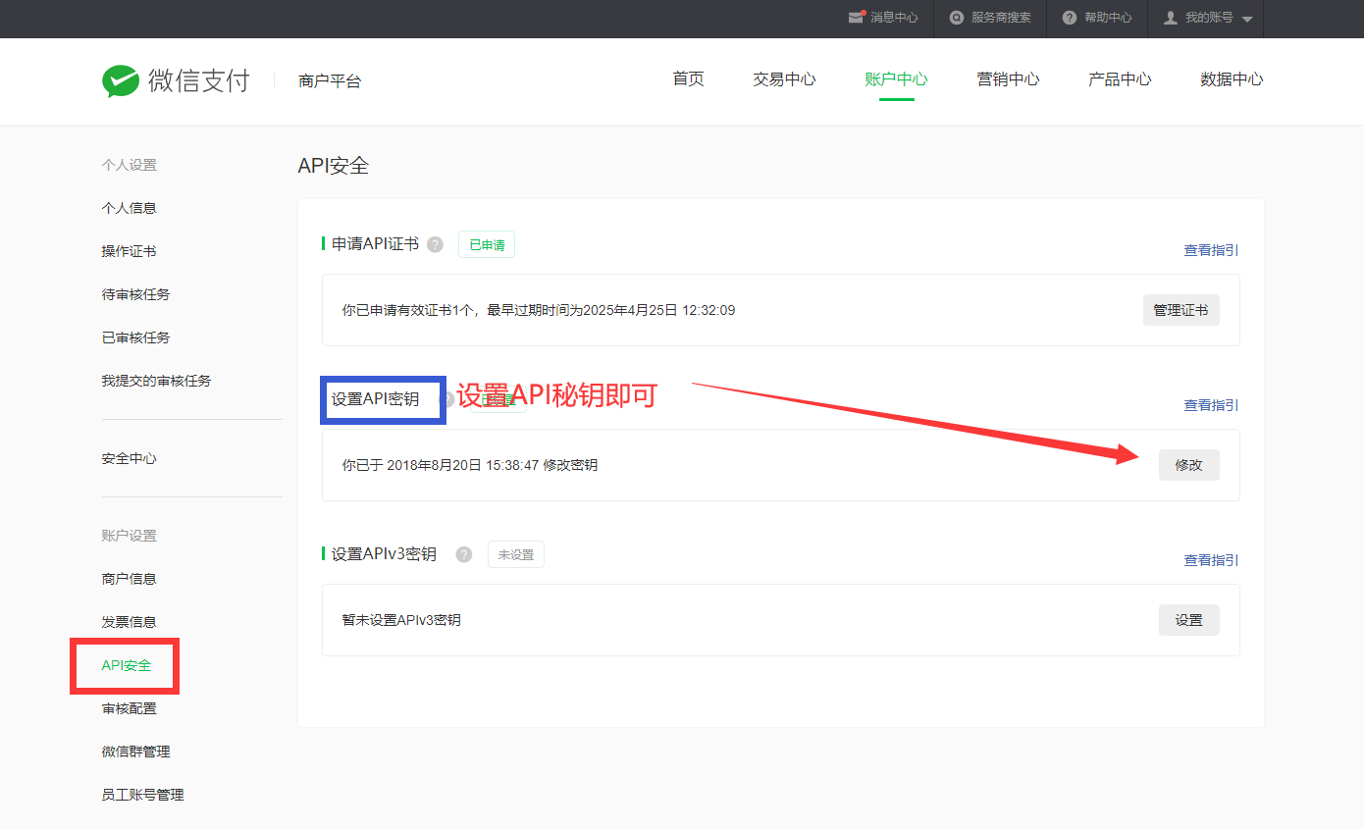Click the help center question icon

tap(1070, 18)
